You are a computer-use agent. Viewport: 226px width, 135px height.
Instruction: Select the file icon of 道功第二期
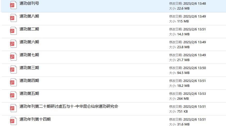pos(13,31)
